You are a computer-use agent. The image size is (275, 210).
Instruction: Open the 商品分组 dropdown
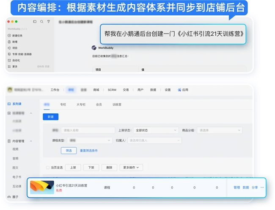tap(220, 130)
